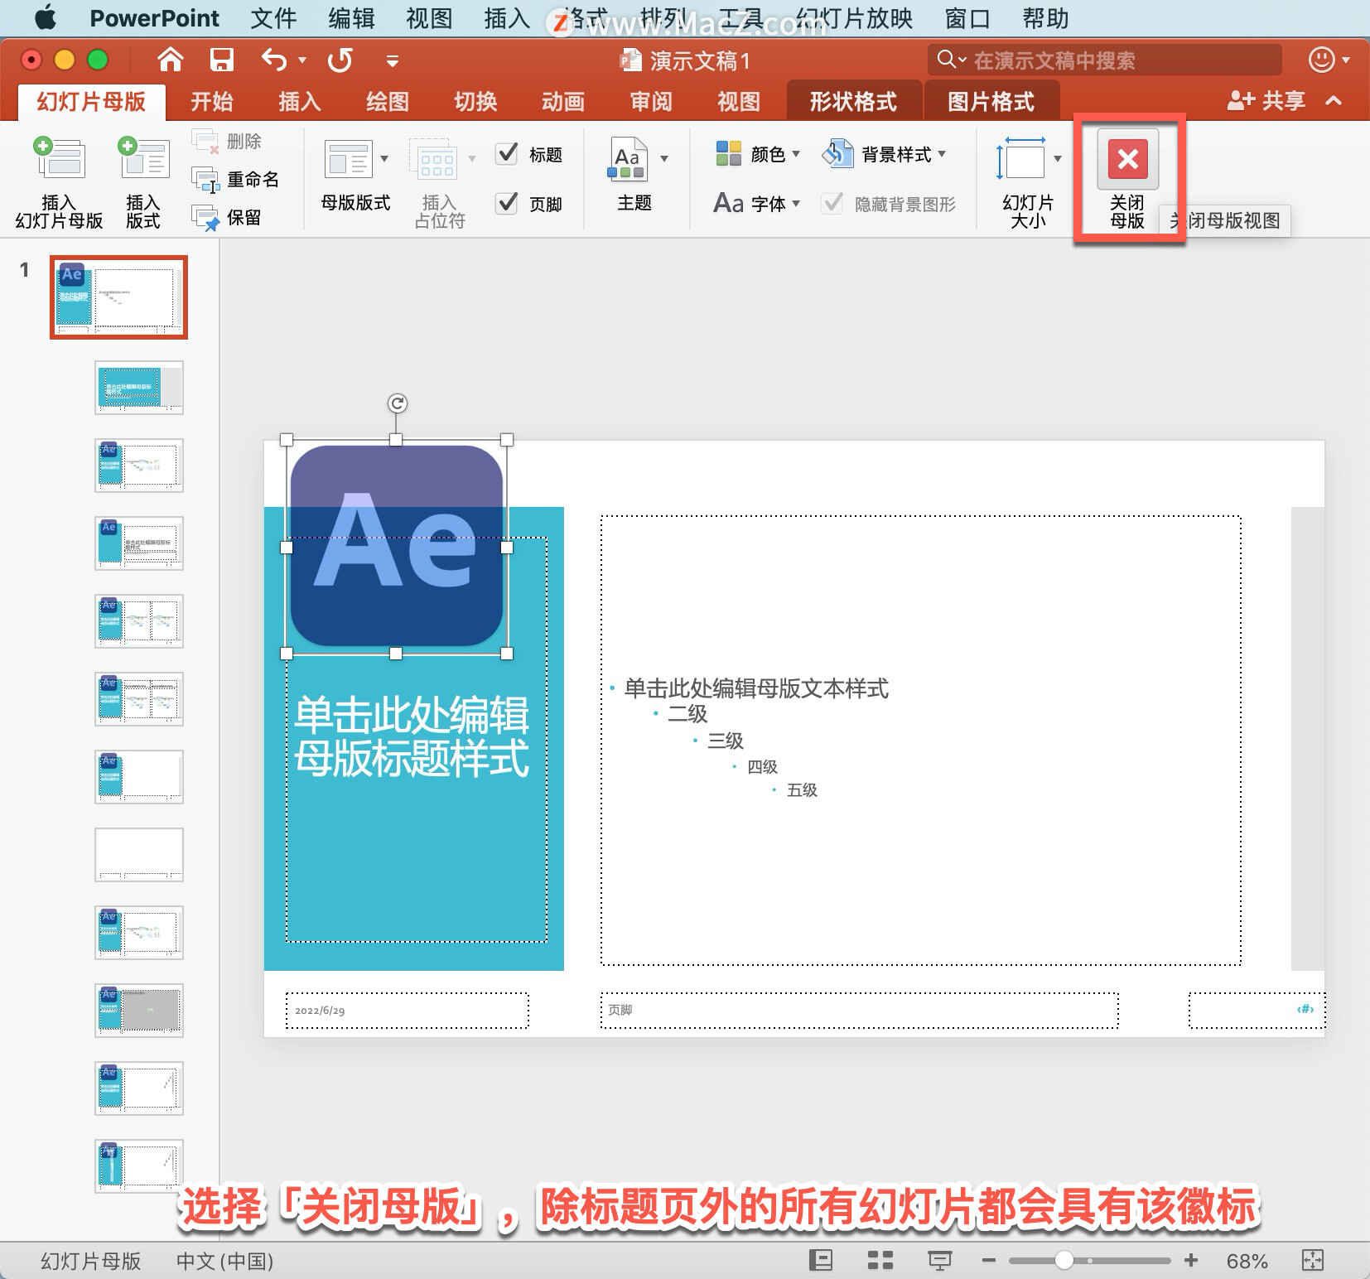Click the Share (共享) button
This screenshot has width=1370, height=1279.
[x=1266, y=101]
